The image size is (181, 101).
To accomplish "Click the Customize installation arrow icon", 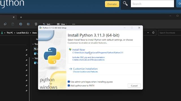I will point(70,69).
